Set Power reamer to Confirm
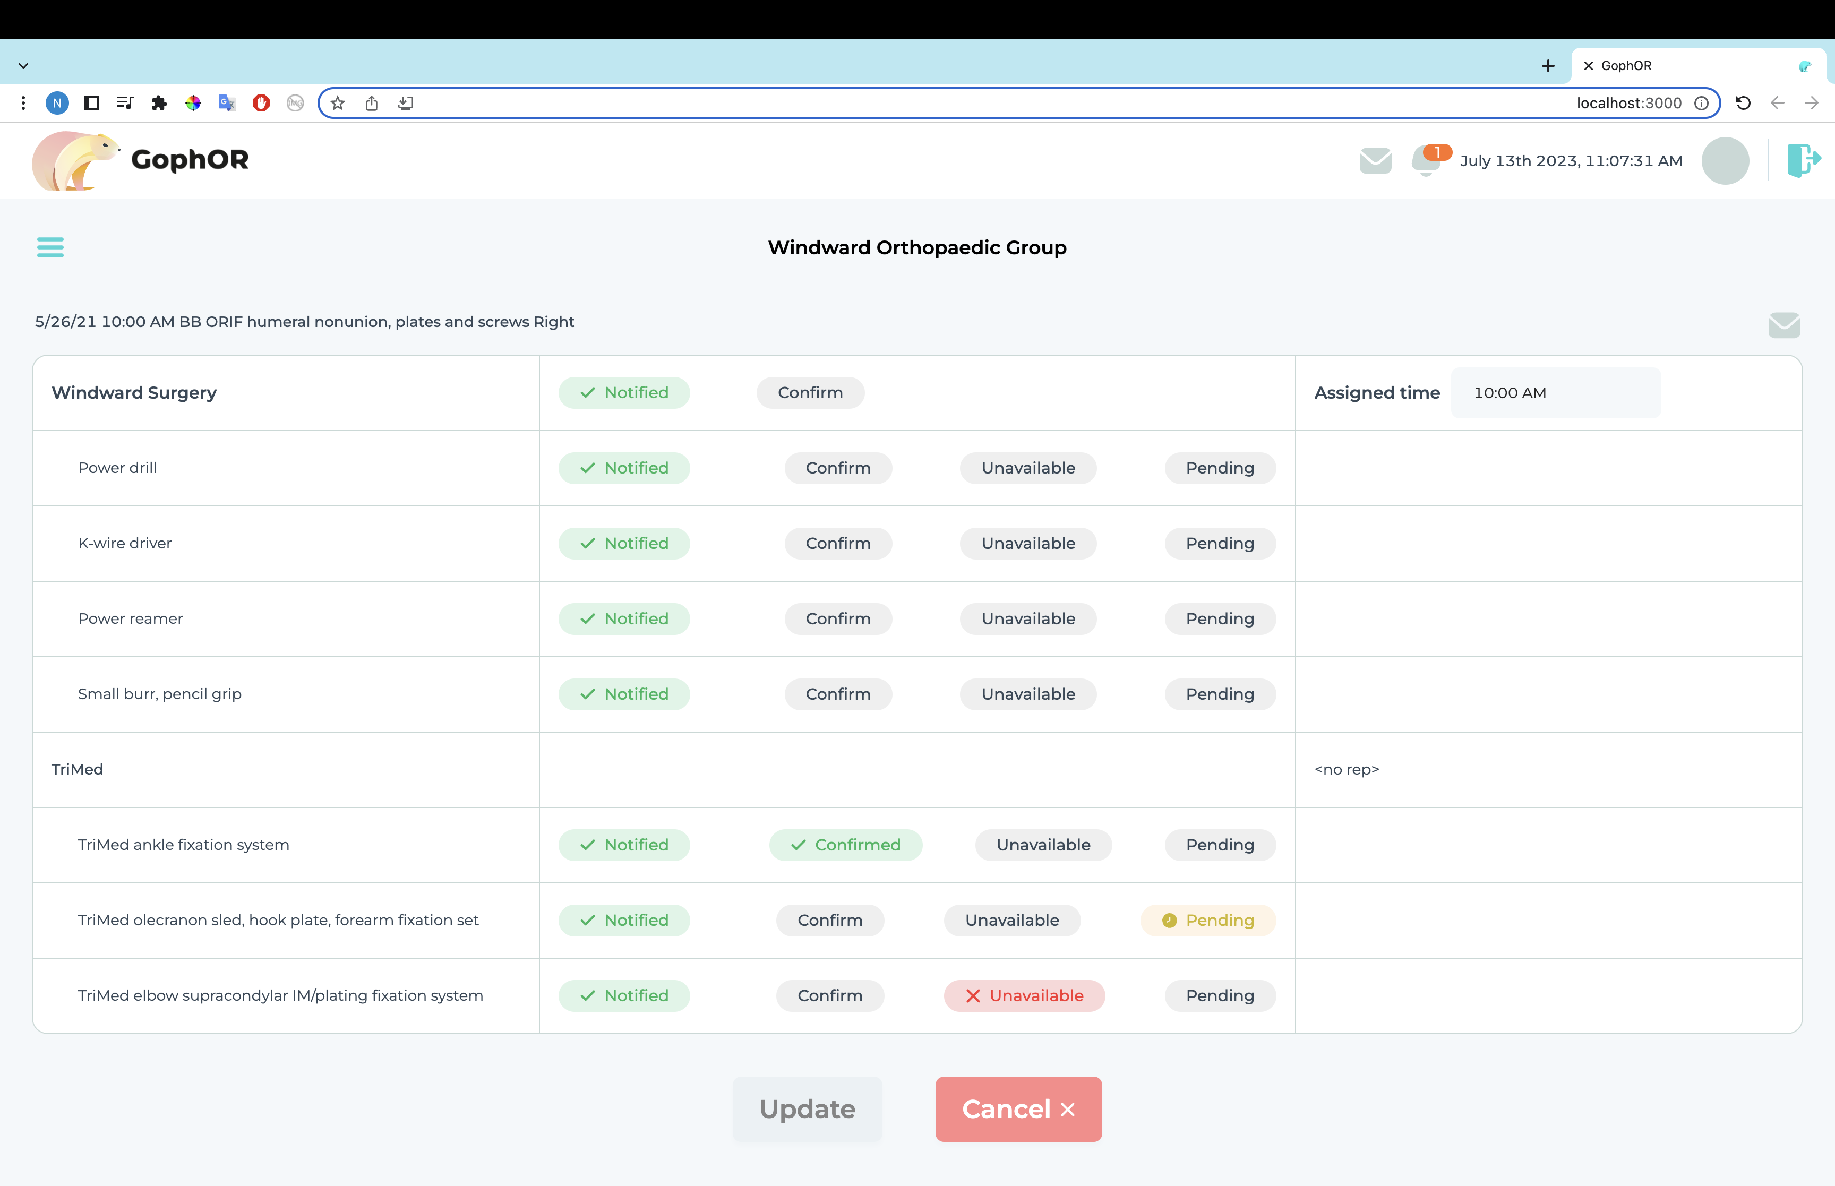This screenshot has height=1186, width=1835. pos(838,619)
